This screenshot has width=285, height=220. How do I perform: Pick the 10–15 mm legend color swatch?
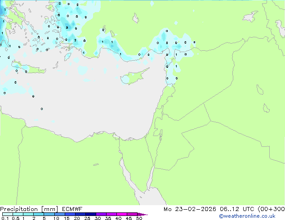pos(59,214)
